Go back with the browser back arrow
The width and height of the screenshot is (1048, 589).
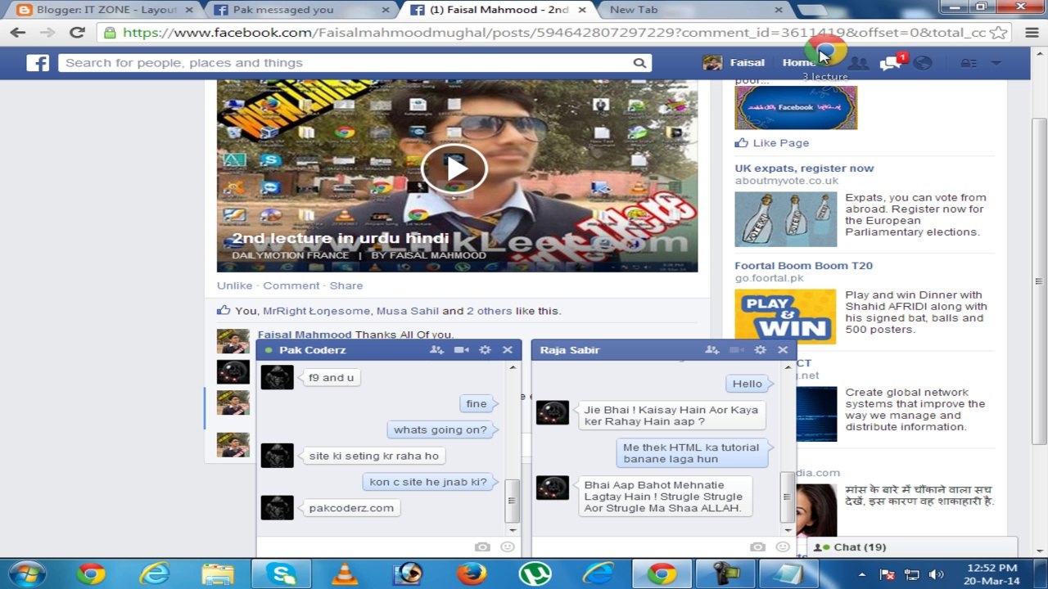18,33
